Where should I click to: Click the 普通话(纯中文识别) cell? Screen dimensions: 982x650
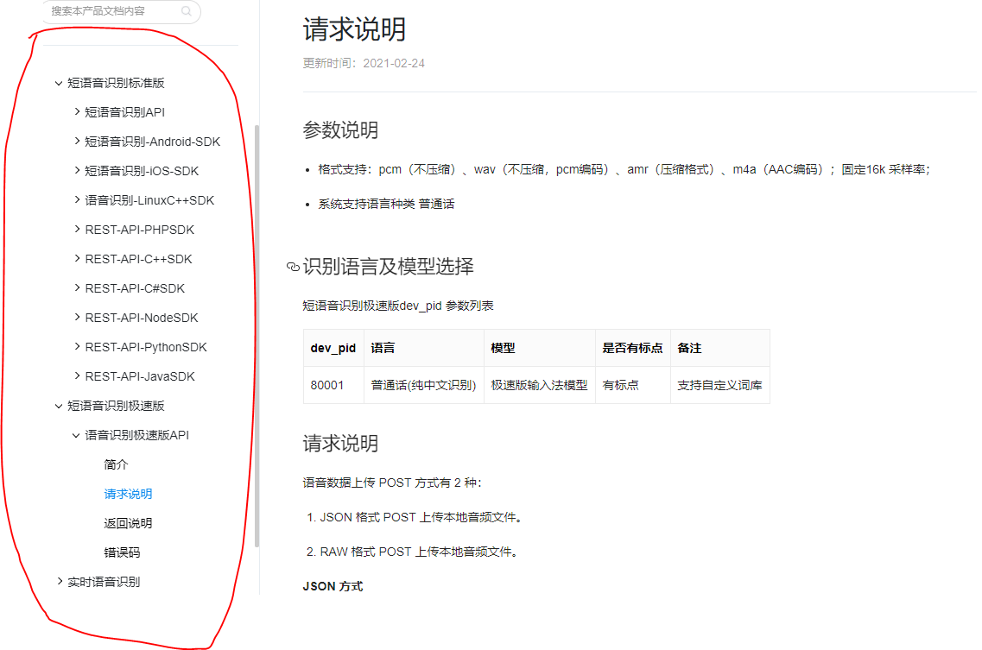coord(423,385)
